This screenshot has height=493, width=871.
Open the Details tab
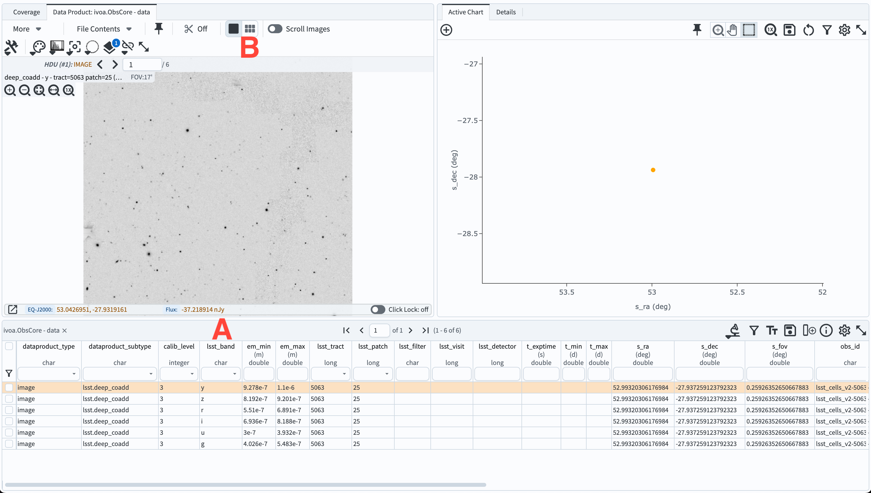506,12
